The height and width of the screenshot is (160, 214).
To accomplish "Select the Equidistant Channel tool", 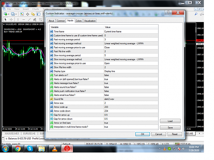I will click(x=35, y=19).
